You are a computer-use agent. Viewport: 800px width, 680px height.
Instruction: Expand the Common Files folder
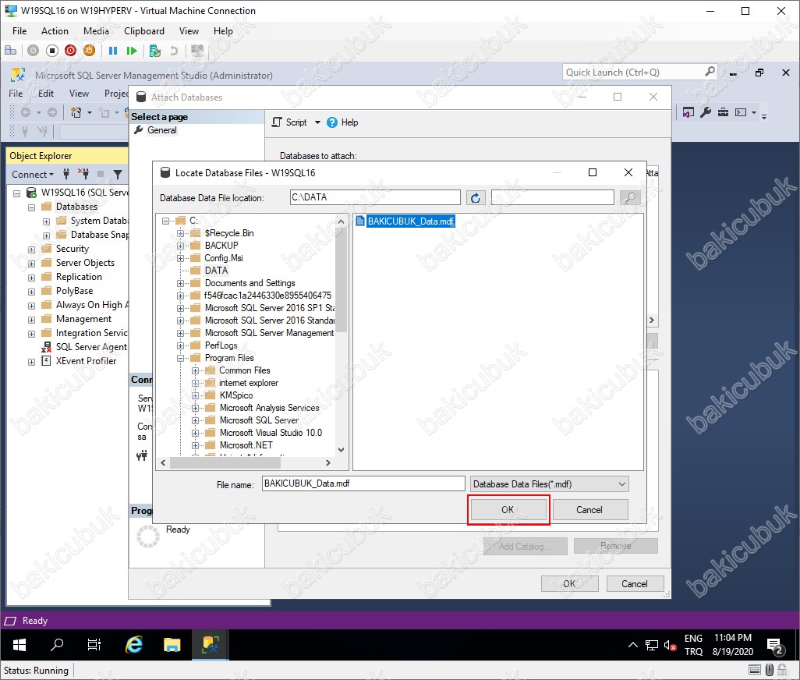tap(196, 370)
